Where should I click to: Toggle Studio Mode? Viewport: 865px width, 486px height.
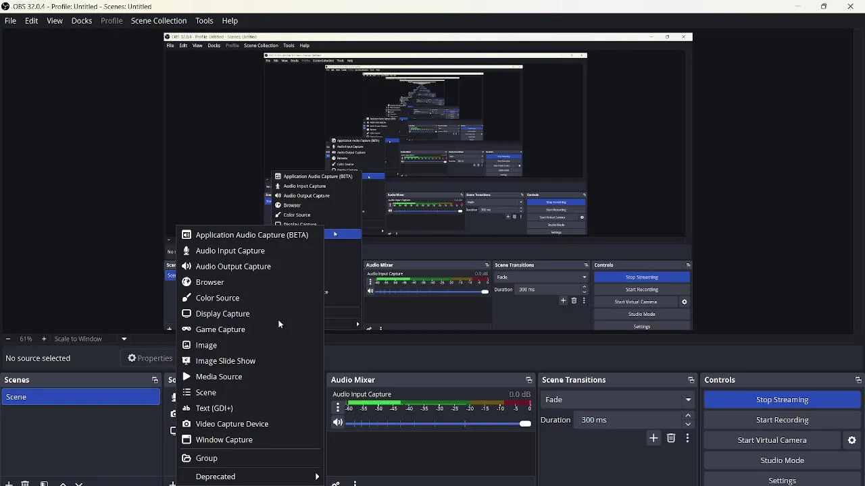tap(782, 460)
